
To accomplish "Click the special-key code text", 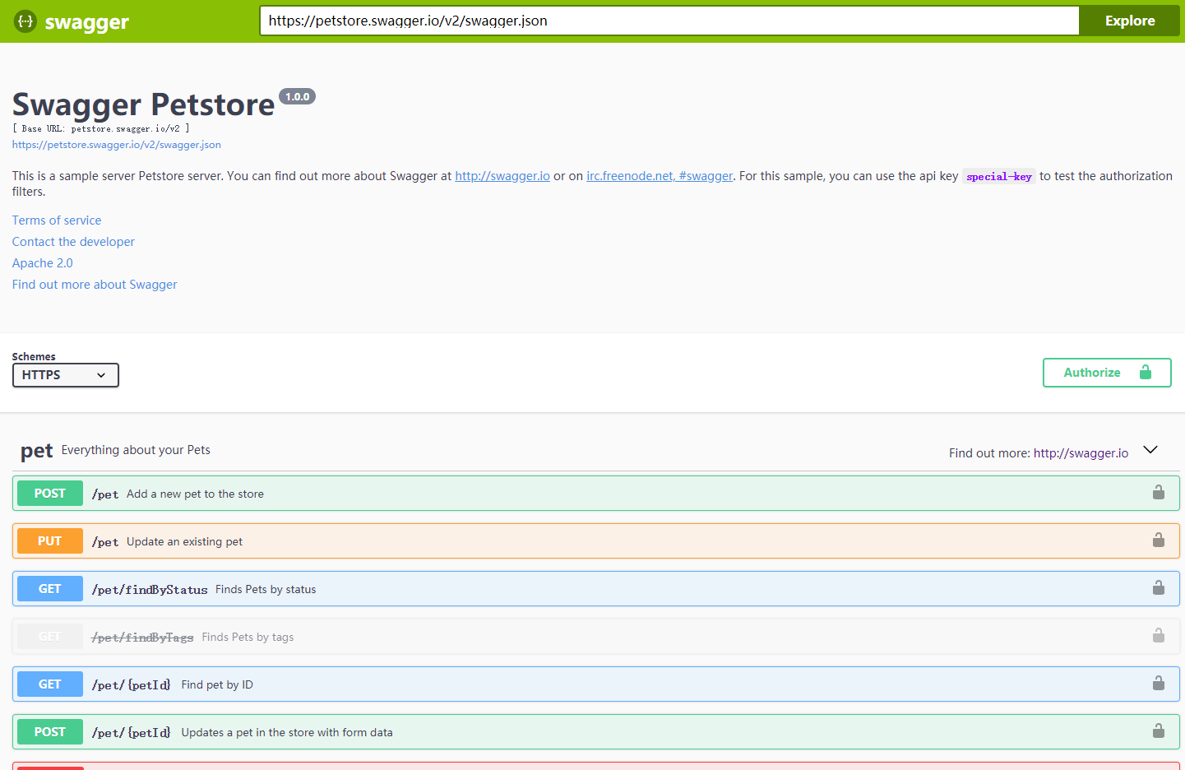I will pyautogui.click(x=999, y=176).
